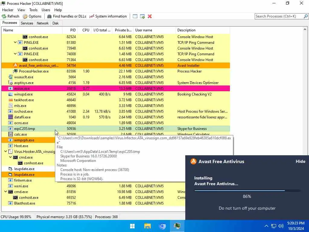Click the process list scroll up arrow
309x232 pixels.
pos(305,29)
